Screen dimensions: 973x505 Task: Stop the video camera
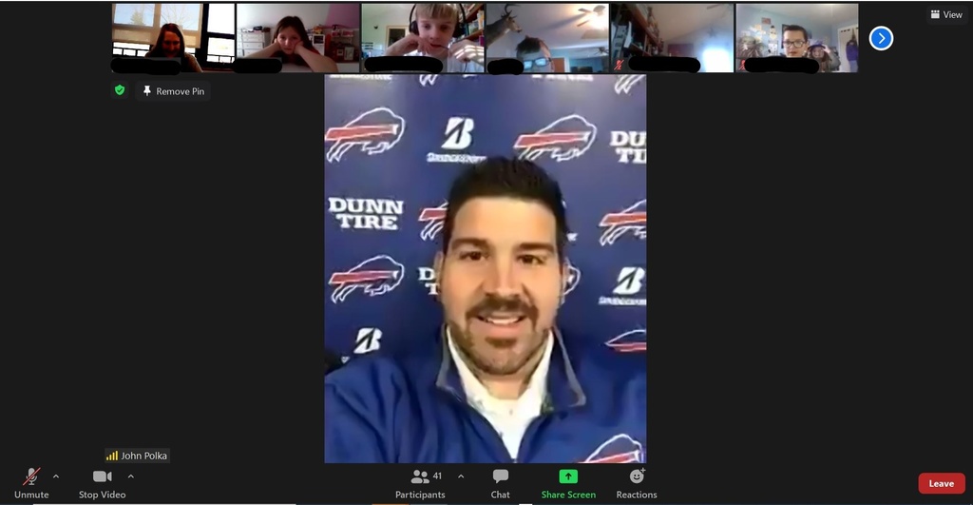[x=102, y=483]
